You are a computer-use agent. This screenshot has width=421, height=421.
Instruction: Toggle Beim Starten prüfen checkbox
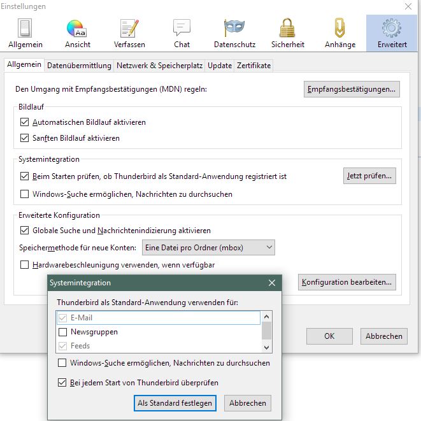click(x=24, y=176)
